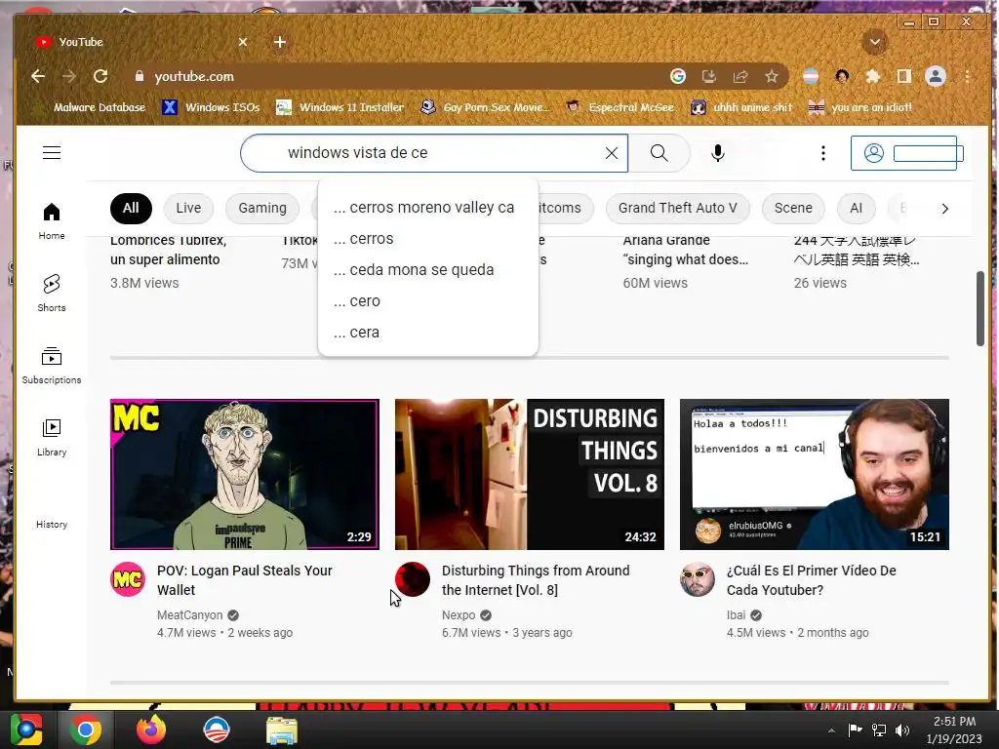Click into the YouTube search field
This screenshot has height=749, width=999.
433,153
